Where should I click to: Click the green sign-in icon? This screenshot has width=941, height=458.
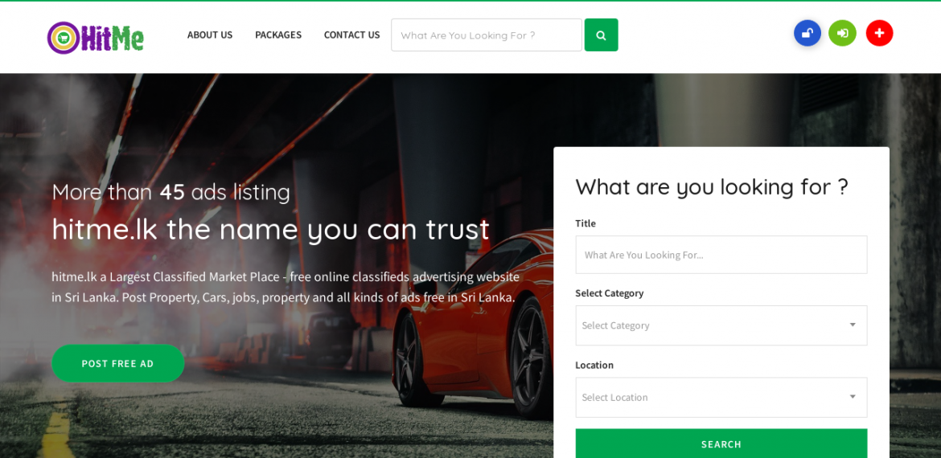point(842,33)
